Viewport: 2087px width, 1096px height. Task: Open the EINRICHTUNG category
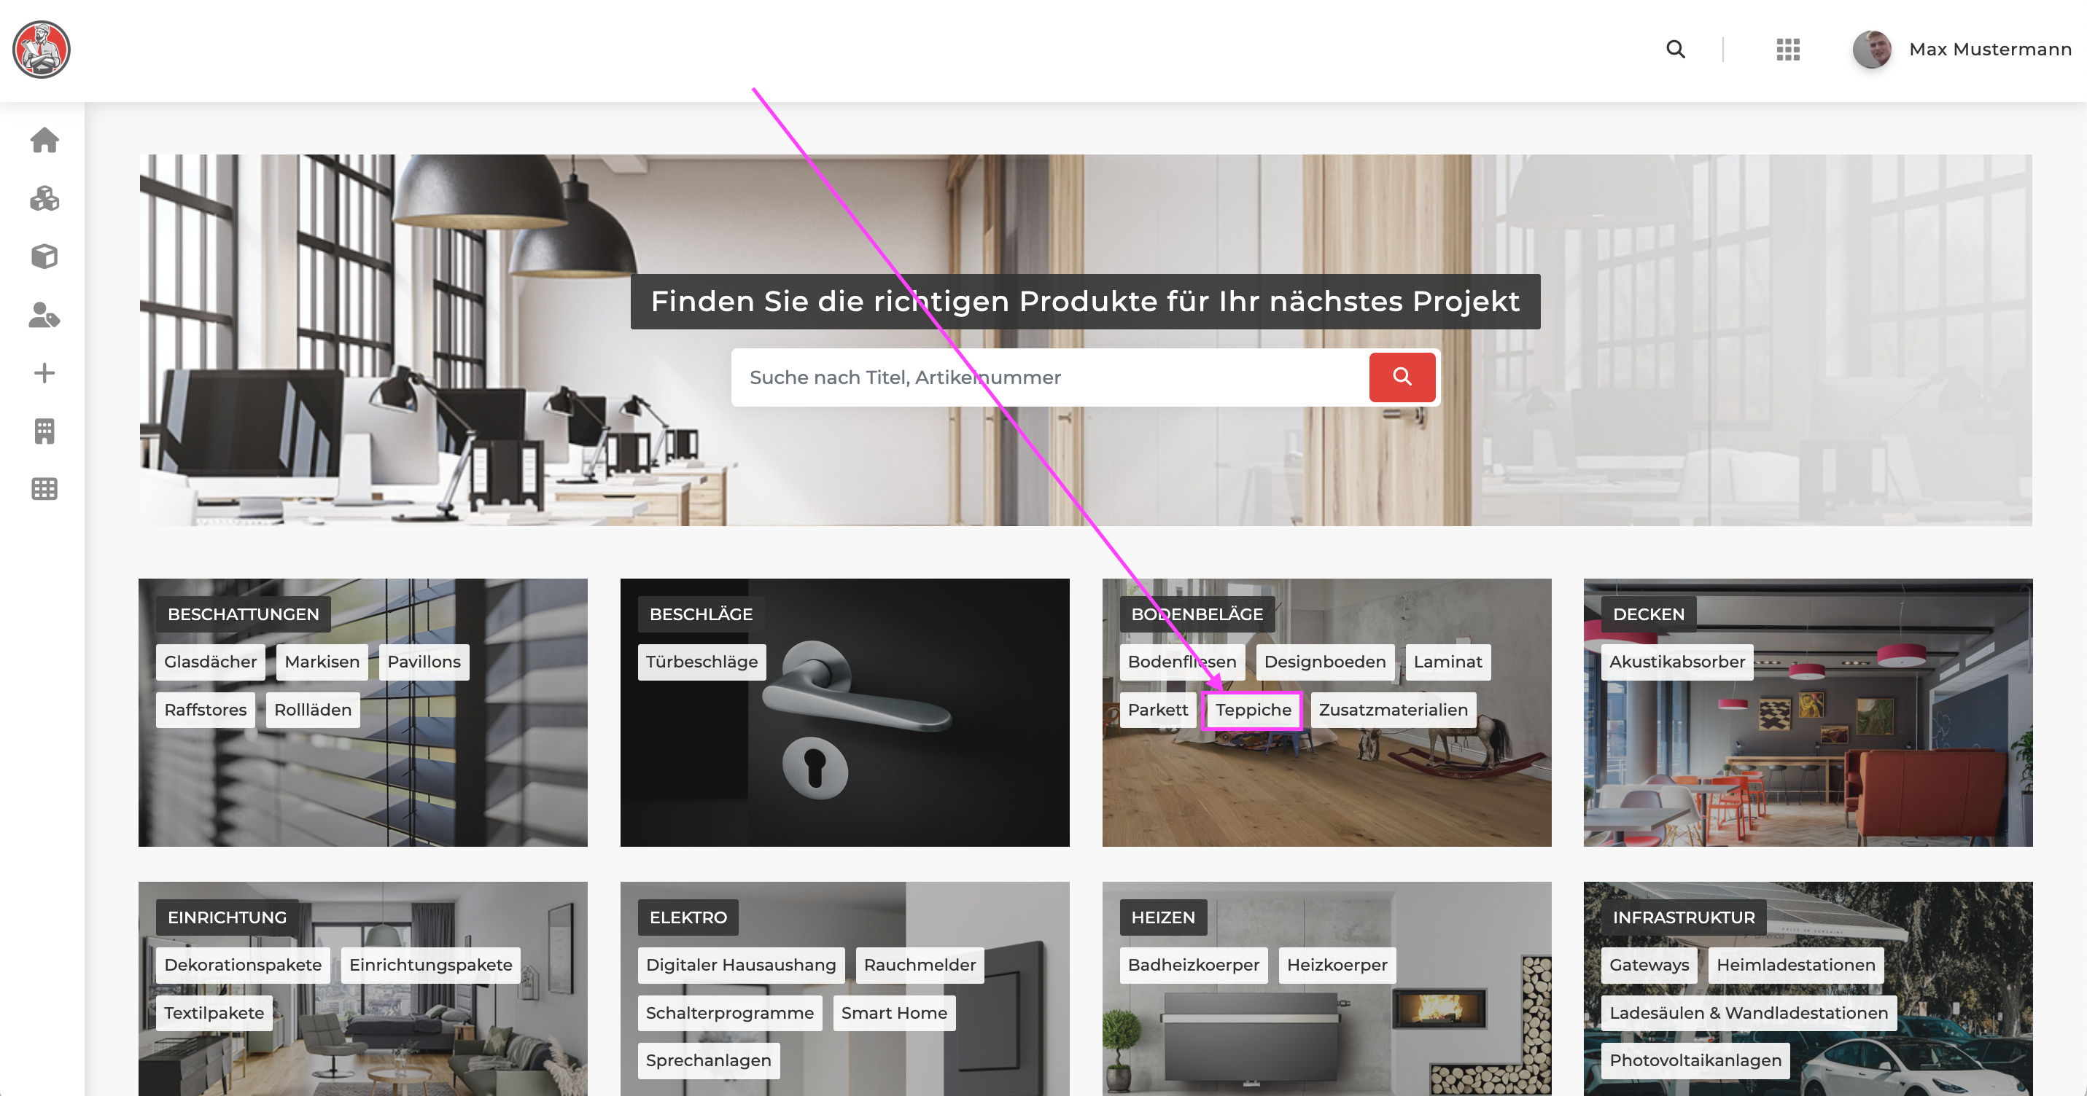click(227, 917)
